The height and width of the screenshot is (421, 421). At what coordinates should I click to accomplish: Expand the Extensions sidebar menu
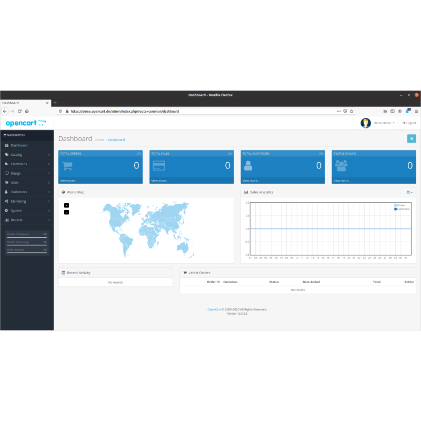(27, 164)
